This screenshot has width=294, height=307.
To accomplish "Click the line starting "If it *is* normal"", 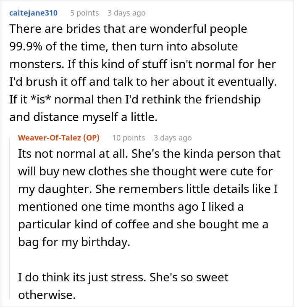I will 135,100.
